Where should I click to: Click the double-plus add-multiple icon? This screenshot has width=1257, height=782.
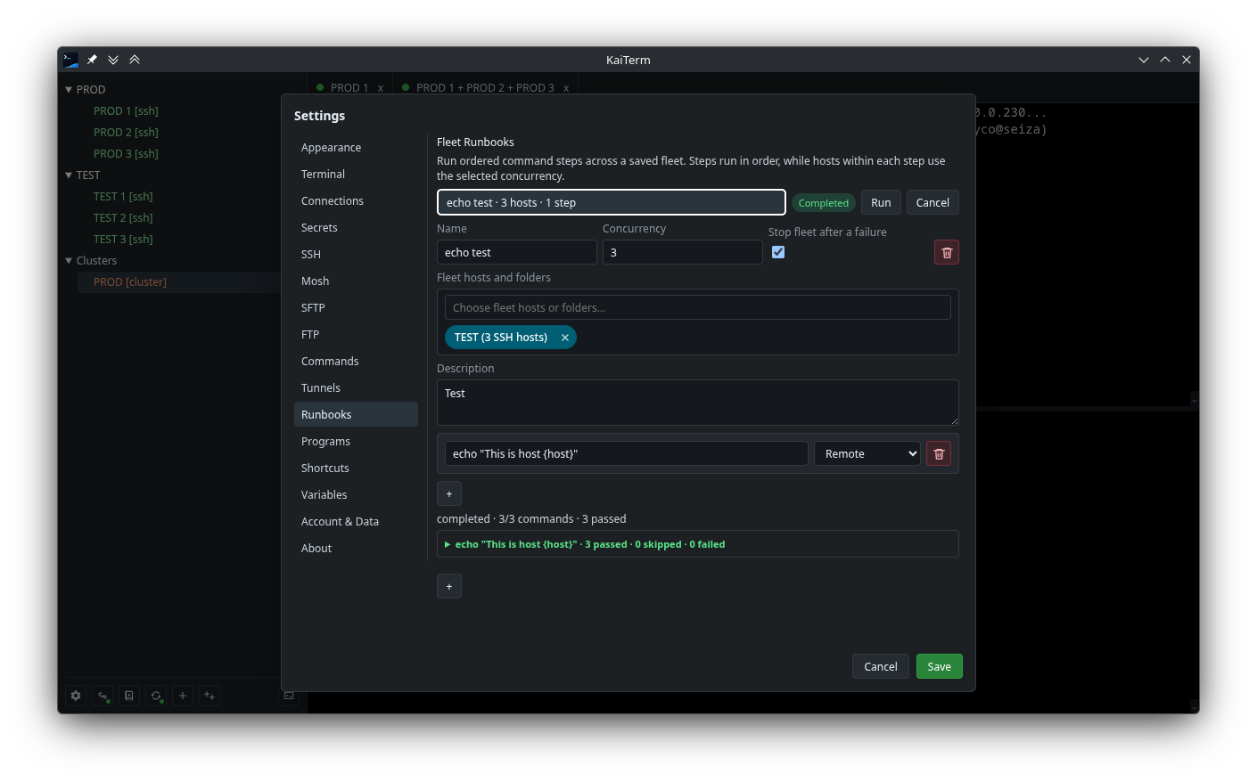click(209, 696)
